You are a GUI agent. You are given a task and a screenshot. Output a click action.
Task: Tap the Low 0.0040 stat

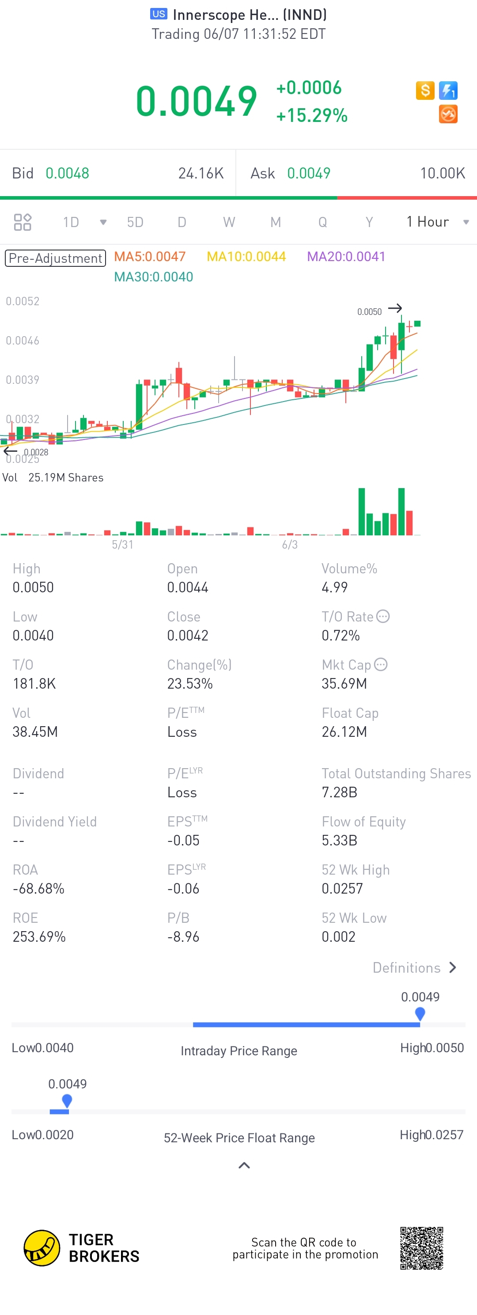(x=33, y=626)
